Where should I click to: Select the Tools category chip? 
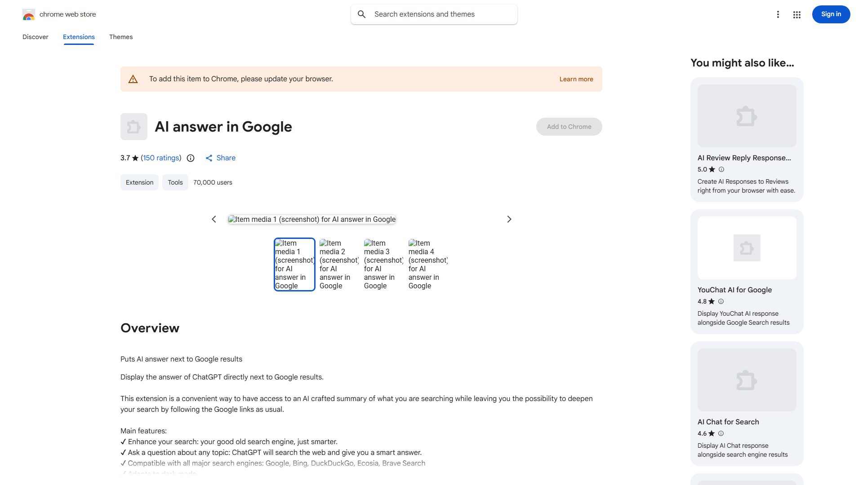pos(175,182)
